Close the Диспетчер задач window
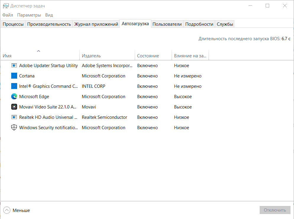This screenshot has height=219, width=294. pos(285,6)
